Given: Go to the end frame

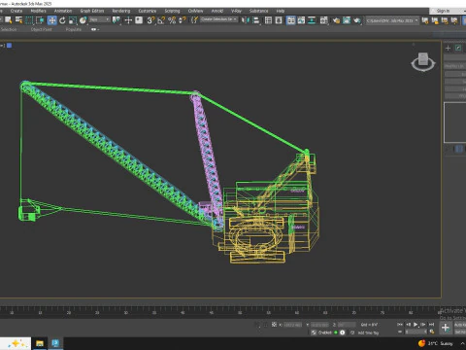Looking at the screenshot, I should point(431,324).
